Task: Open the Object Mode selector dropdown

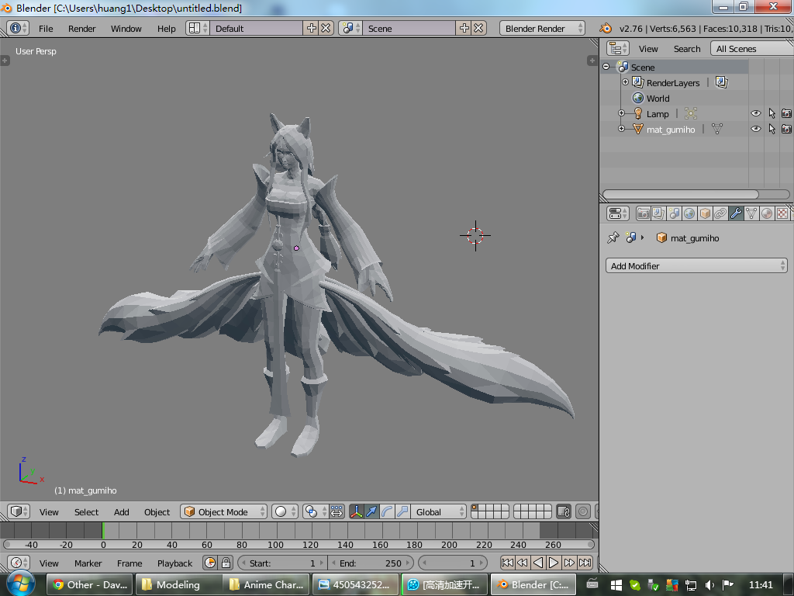Action: point(224,512)
